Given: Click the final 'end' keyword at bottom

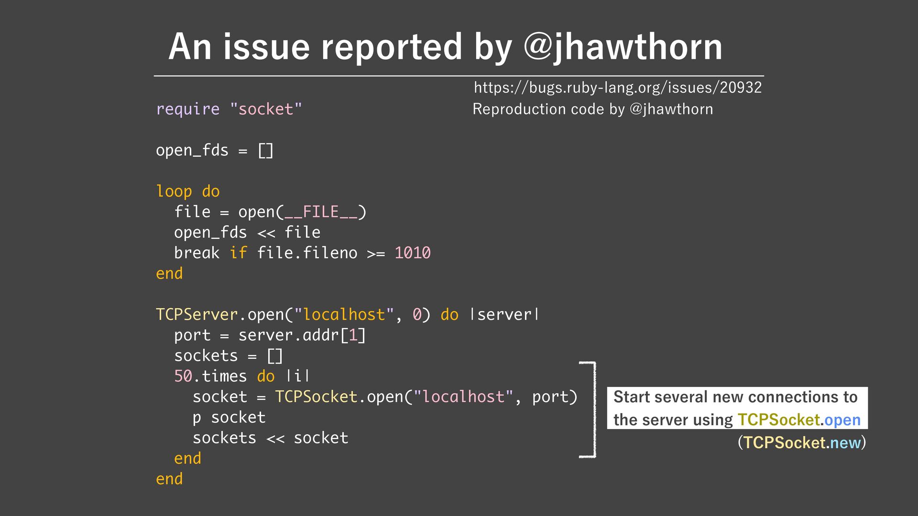Looking at the screenshot, I should [169, 479].
